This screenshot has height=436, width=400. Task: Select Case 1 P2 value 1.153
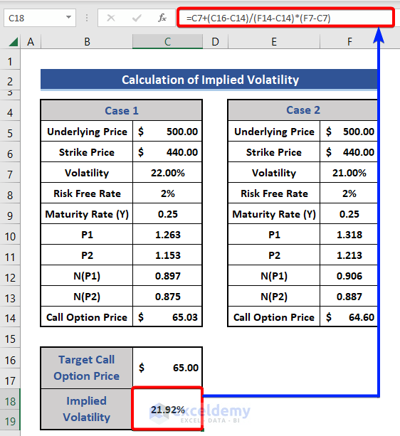pos(167,255)
